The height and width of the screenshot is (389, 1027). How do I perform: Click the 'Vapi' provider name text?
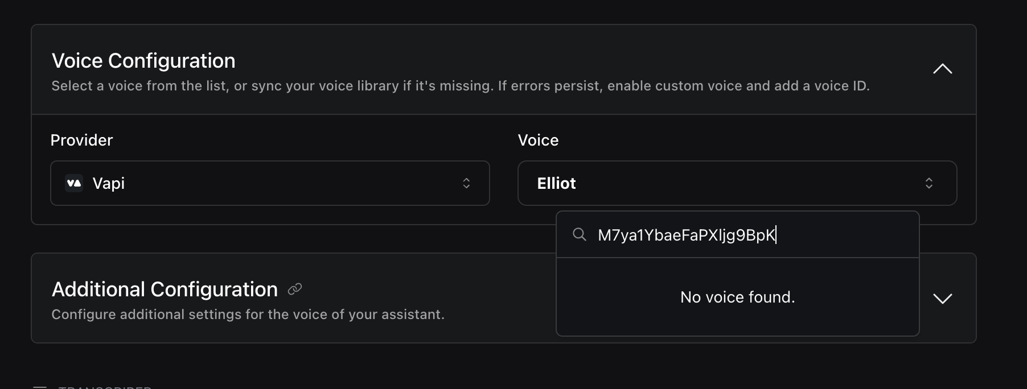tap(108, 183)
